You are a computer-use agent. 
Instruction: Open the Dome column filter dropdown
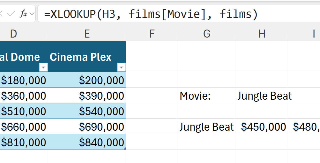coord(43,67)
